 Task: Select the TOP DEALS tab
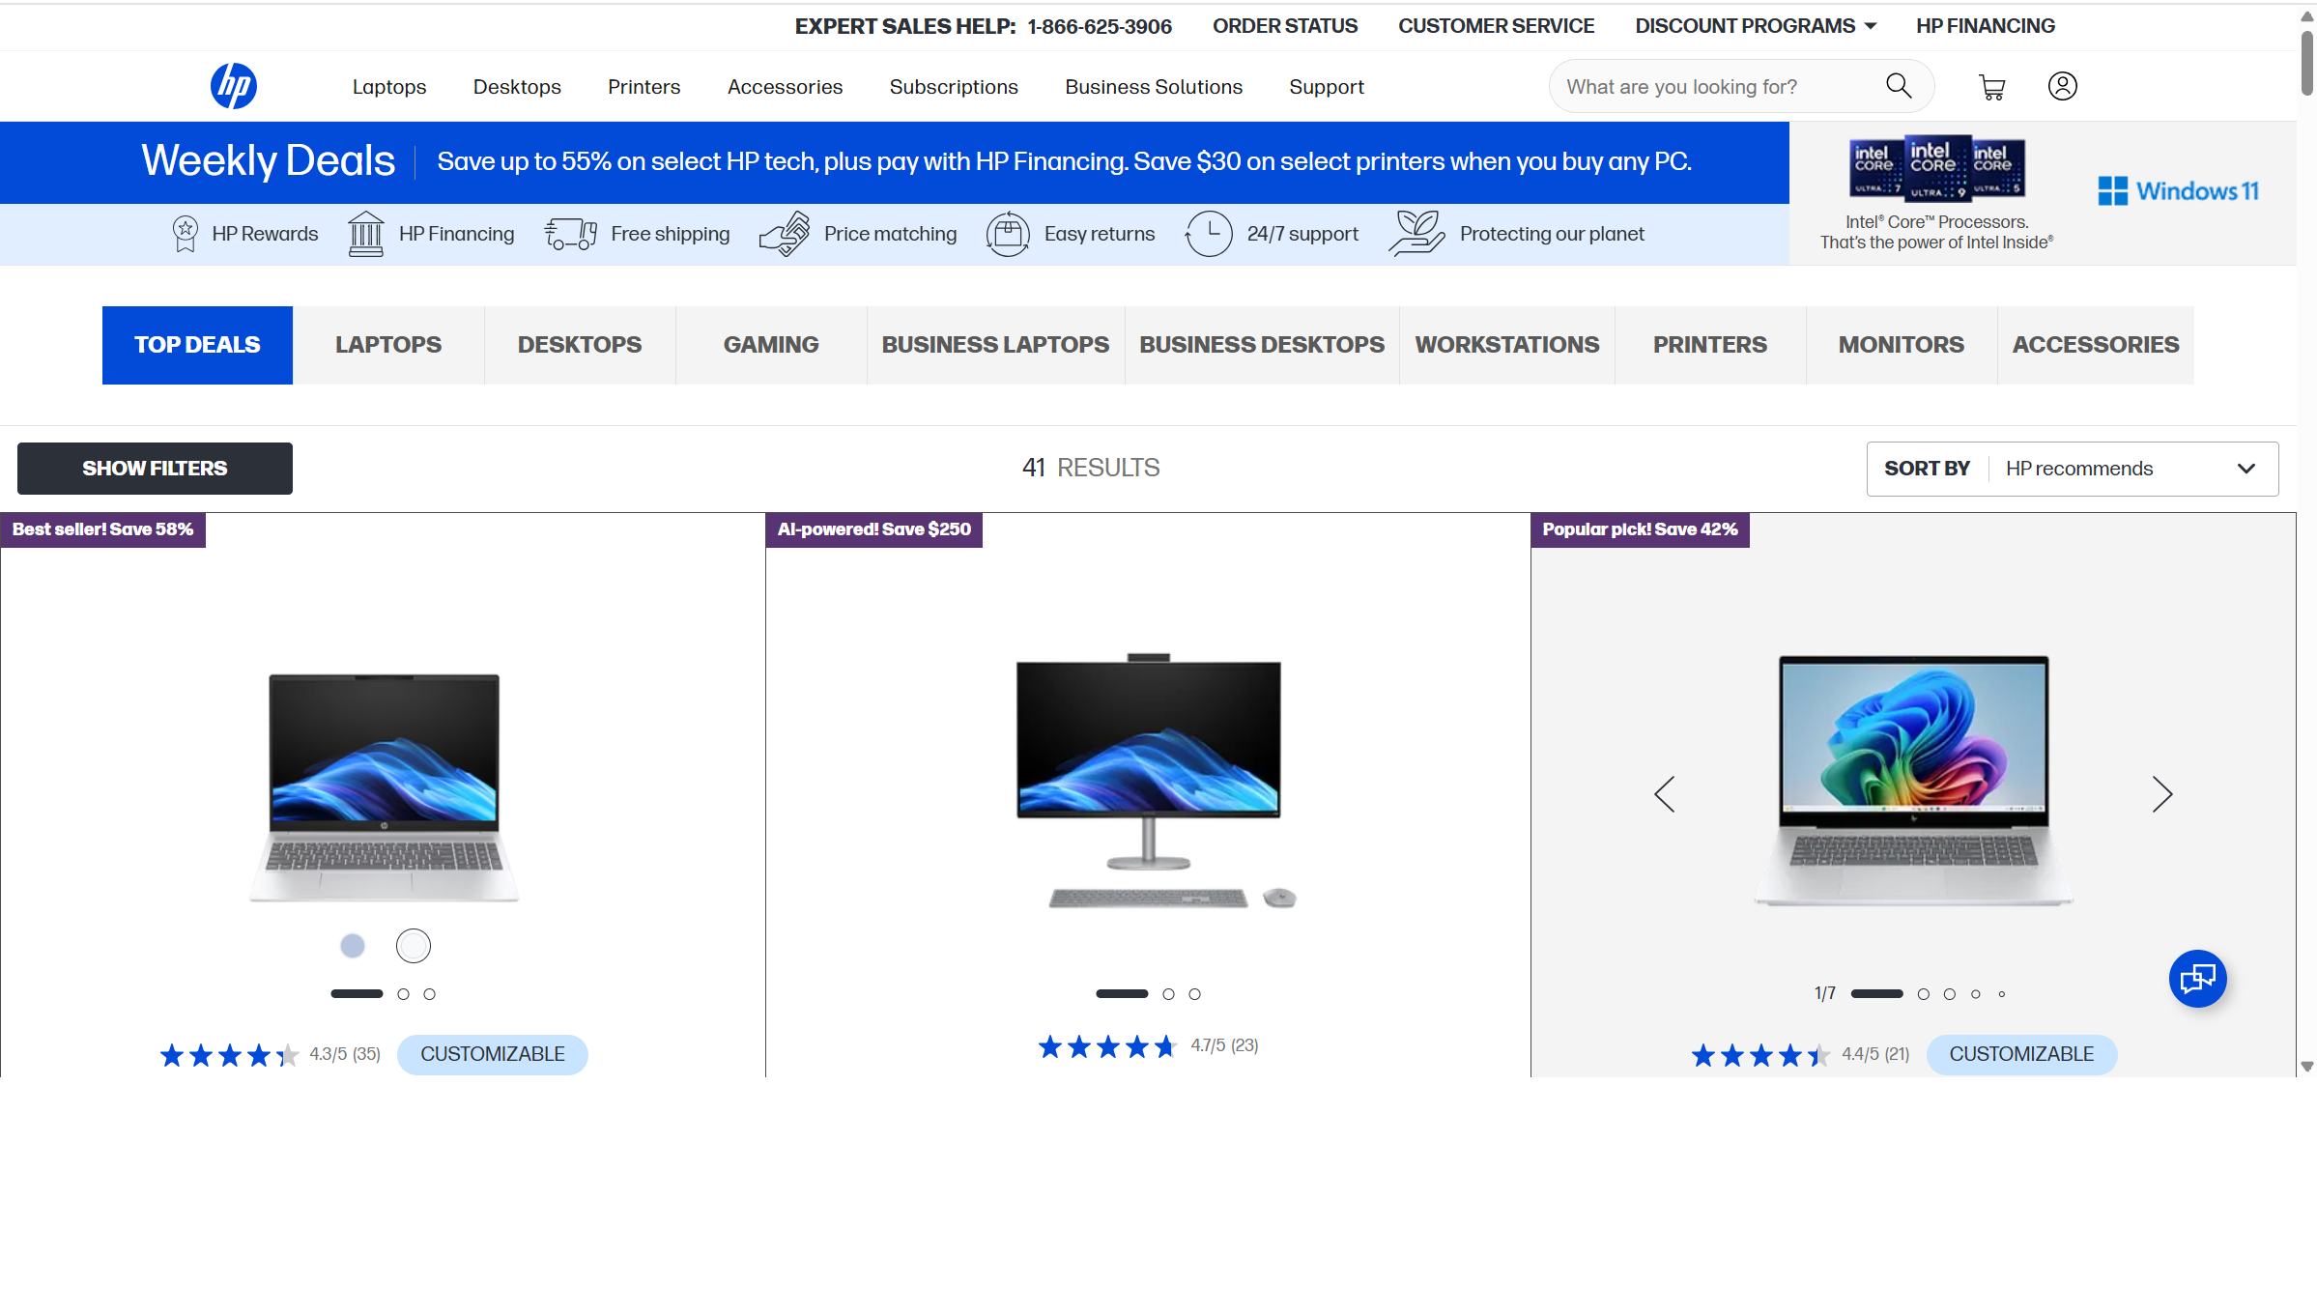point(197,345)
